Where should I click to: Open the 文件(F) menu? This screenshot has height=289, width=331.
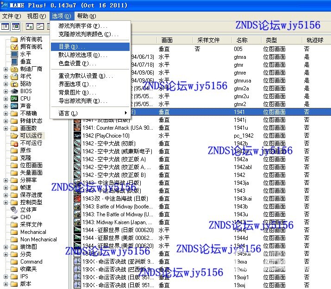[12, 16]
